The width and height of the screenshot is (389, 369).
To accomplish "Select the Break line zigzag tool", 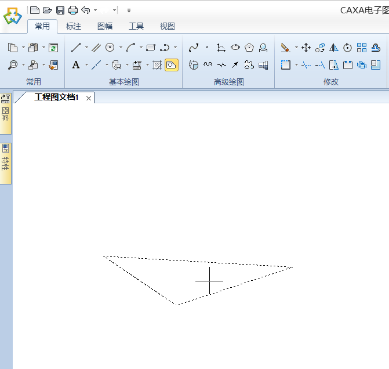I will (221, 65).
